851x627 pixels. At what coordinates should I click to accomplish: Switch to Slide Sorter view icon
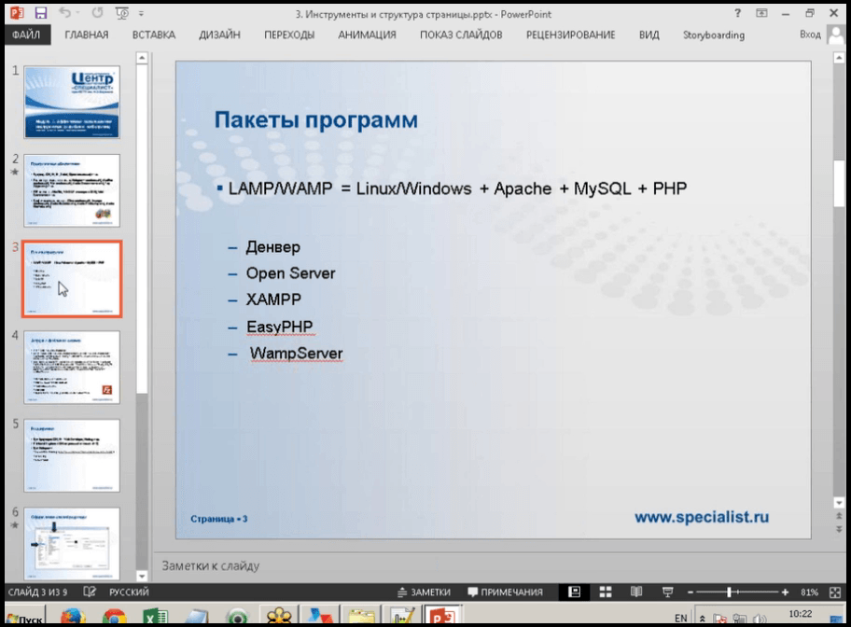coord(606,592)
